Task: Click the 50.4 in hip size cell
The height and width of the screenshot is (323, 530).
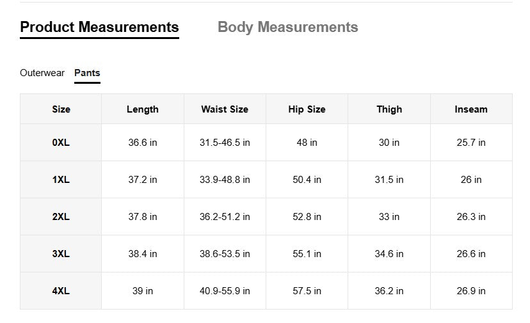Action: (x=307, y=180)
